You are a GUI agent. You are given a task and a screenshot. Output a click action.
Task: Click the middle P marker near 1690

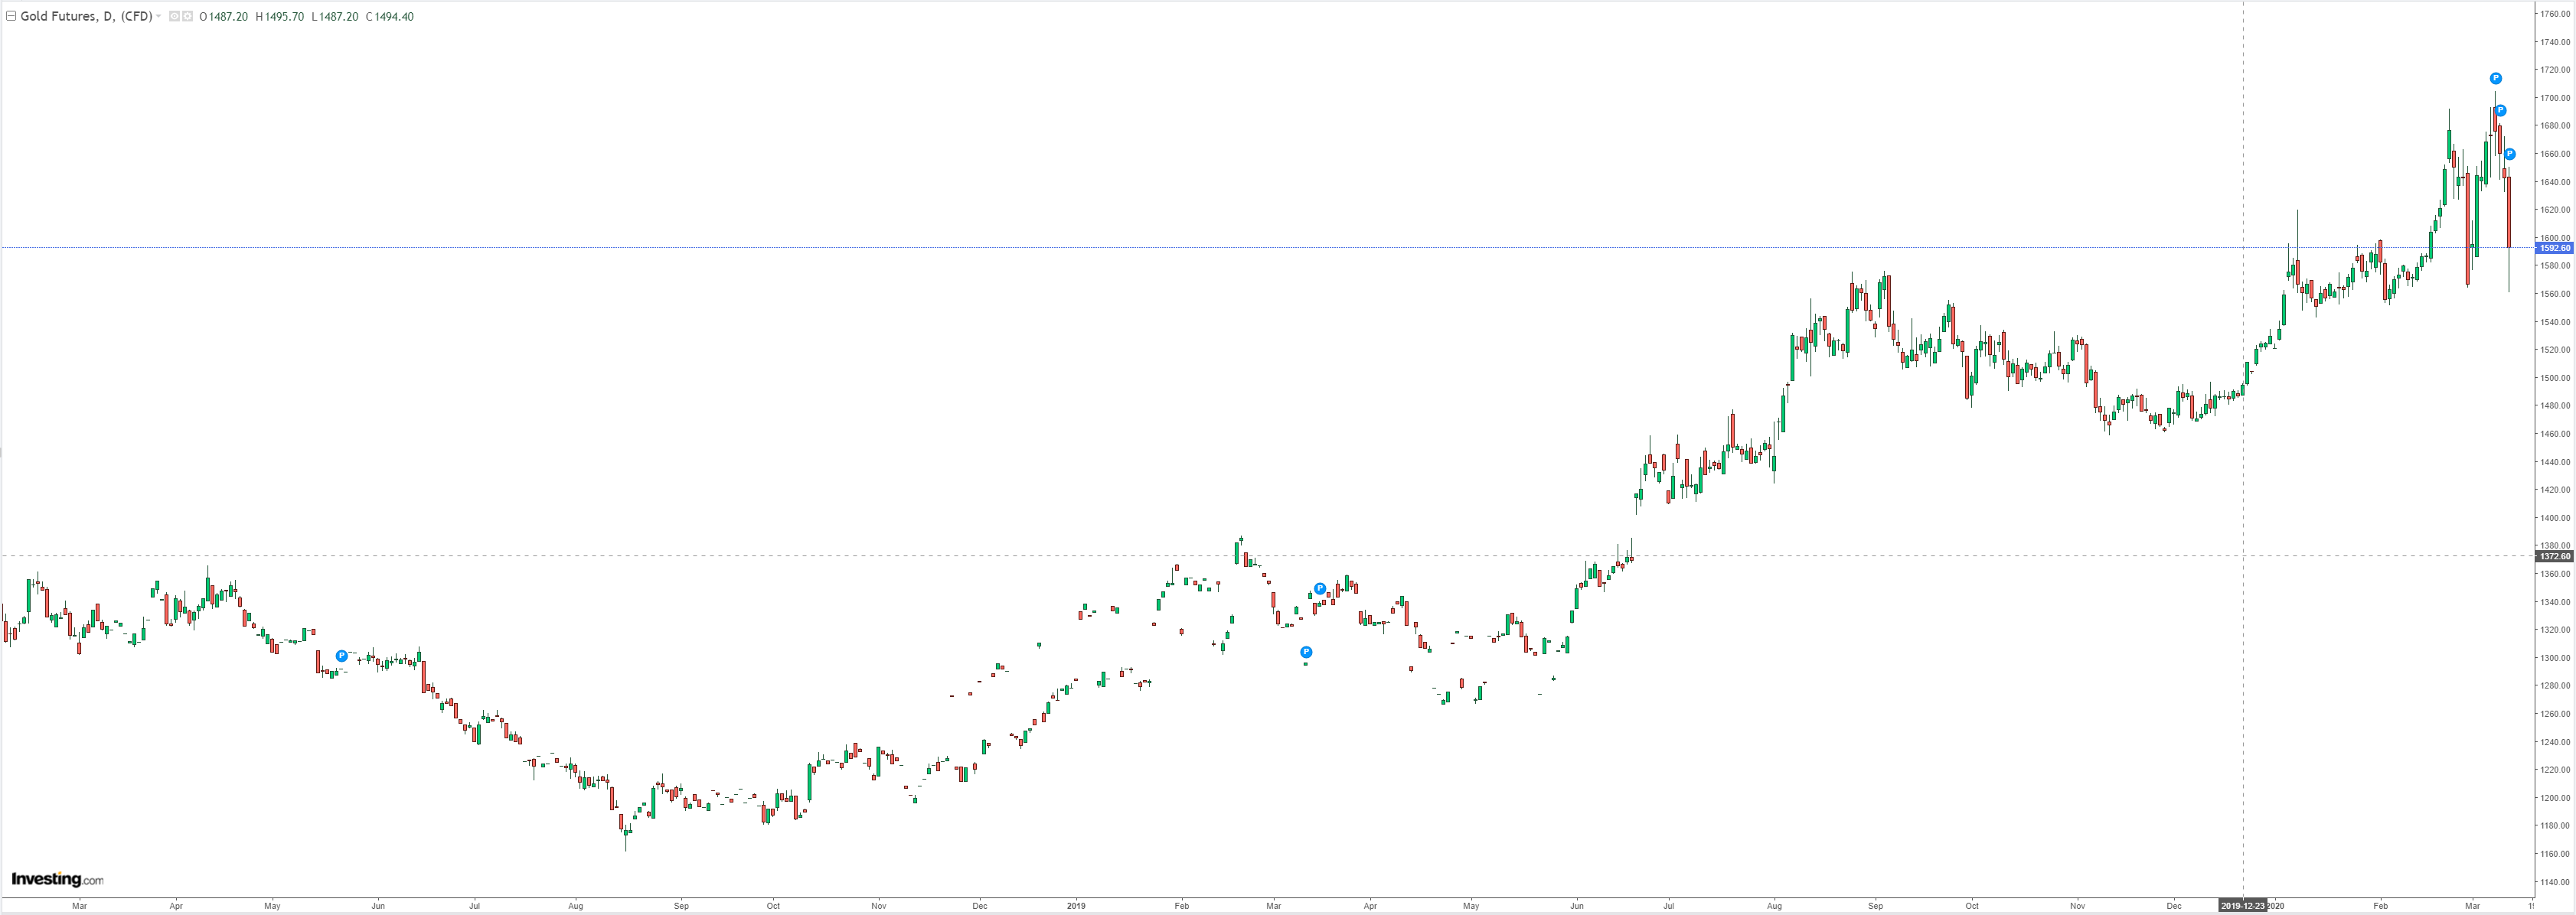[2500, 111]
